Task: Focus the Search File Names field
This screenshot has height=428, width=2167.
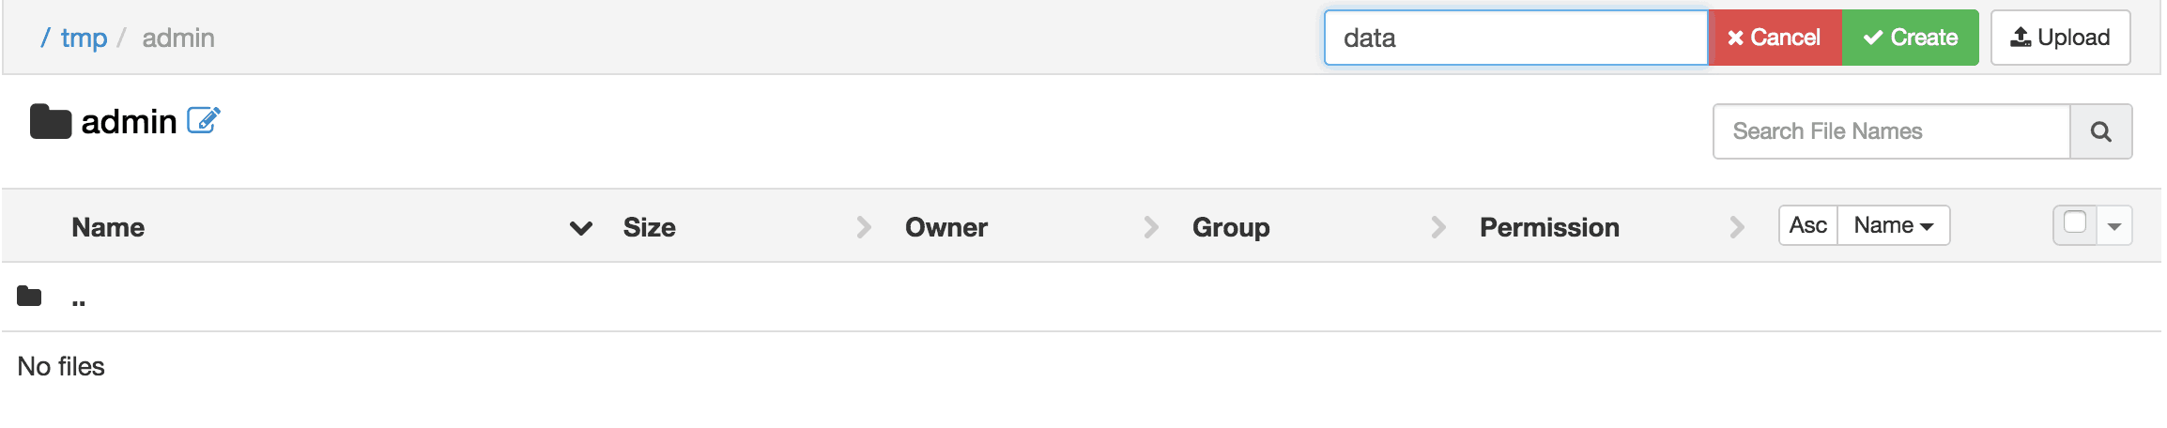Action: [1892, 131]
